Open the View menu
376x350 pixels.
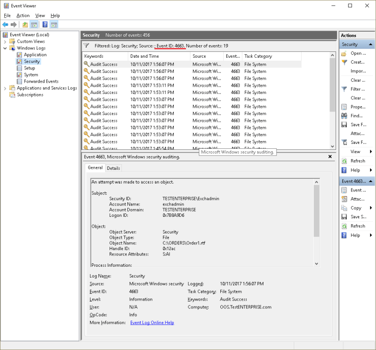coord(40,16)
